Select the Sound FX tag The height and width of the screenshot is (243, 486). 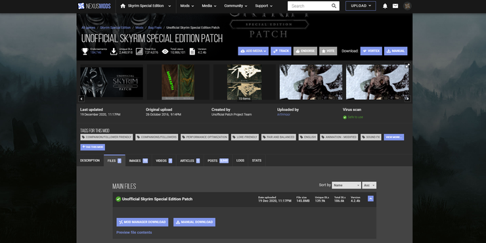click(x=370, y=137)
